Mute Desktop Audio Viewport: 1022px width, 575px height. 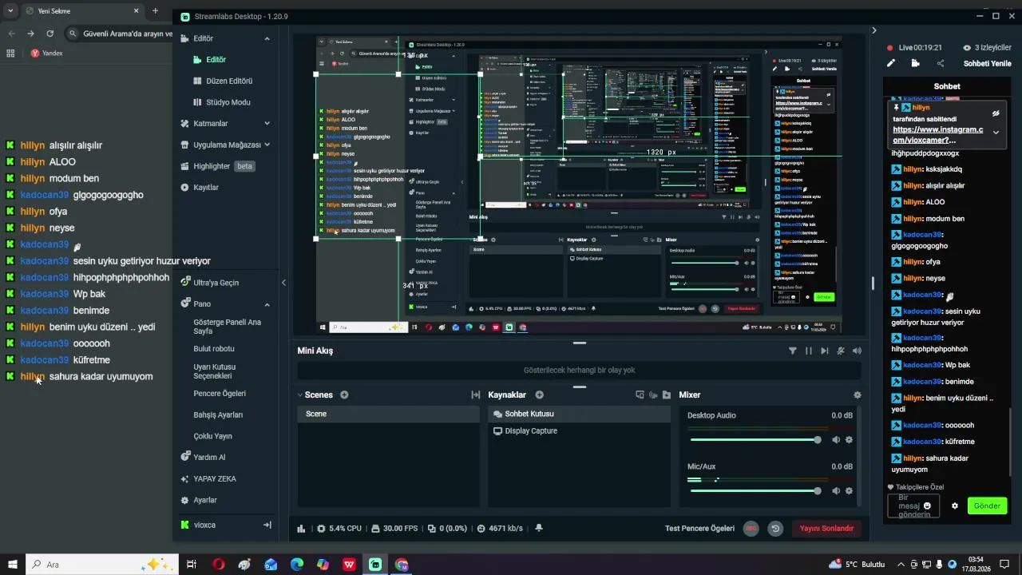(836, 440)
